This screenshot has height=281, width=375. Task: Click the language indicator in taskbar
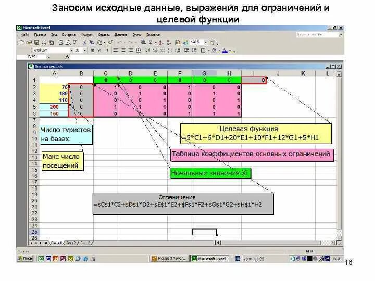coord(238,259)
